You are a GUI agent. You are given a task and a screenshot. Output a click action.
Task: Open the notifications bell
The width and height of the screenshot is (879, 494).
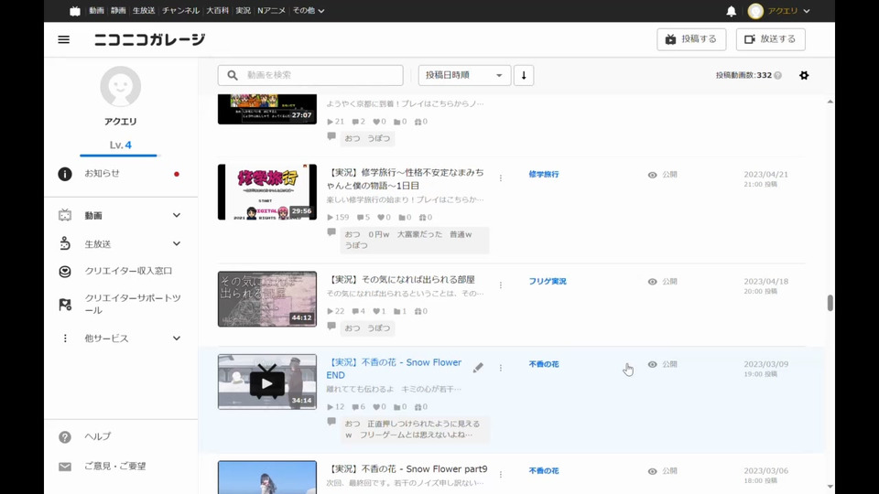(x=731, y=11)
